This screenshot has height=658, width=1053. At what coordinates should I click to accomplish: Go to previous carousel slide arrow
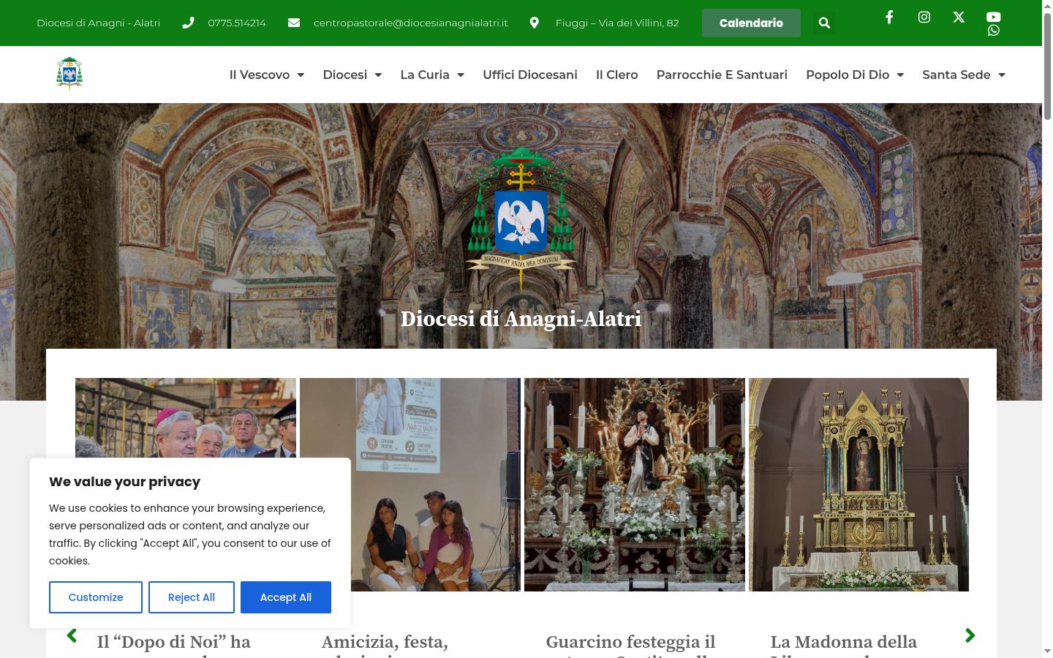pos(72,635)
